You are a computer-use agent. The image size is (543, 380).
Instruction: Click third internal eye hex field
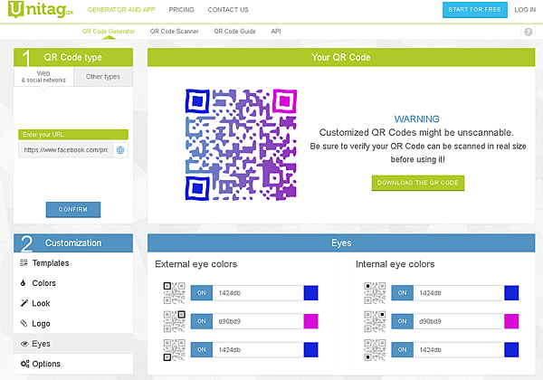pos(459,349)
